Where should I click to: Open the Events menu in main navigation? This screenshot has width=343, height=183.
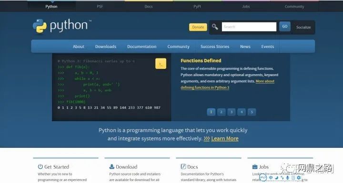click(268, 47)
